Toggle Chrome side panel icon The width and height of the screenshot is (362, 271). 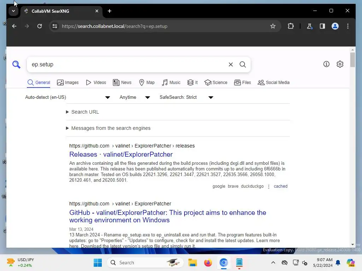click(x=322, y=26)
